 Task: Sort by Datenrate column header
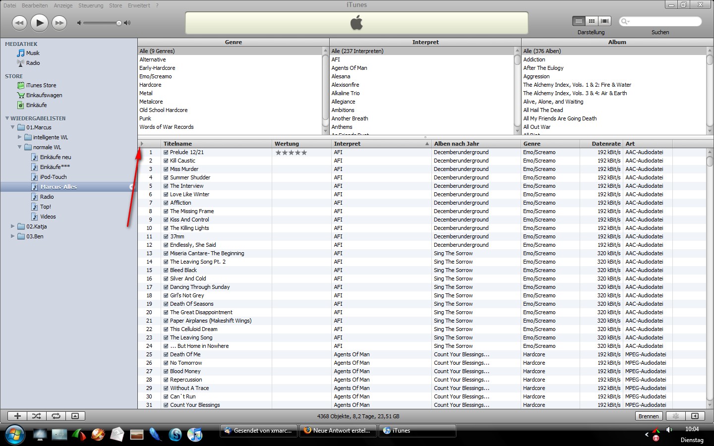pyautogui.click(x=601, y=144)
